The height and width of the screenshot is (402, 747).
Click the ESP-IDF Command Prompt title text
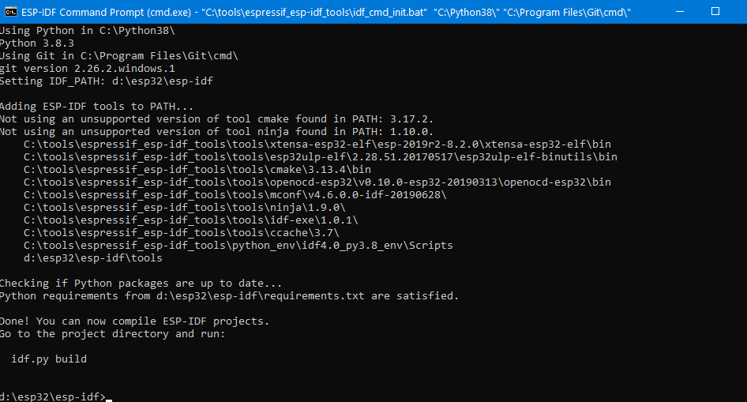coord(111,12)
